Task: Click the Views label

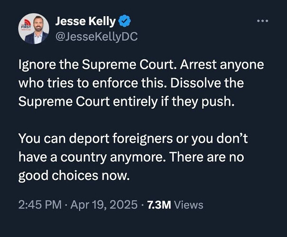Action: 189,205
